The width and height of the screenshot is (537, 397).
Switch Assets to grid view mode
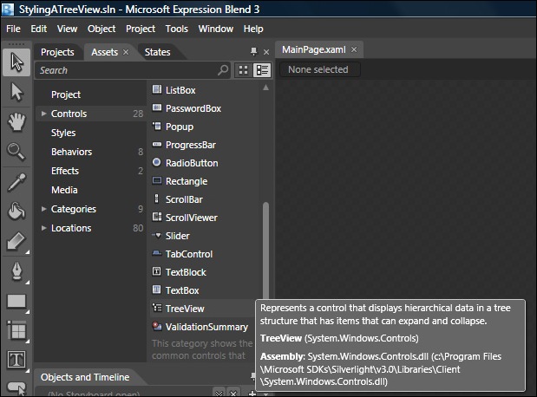(244, 70)
